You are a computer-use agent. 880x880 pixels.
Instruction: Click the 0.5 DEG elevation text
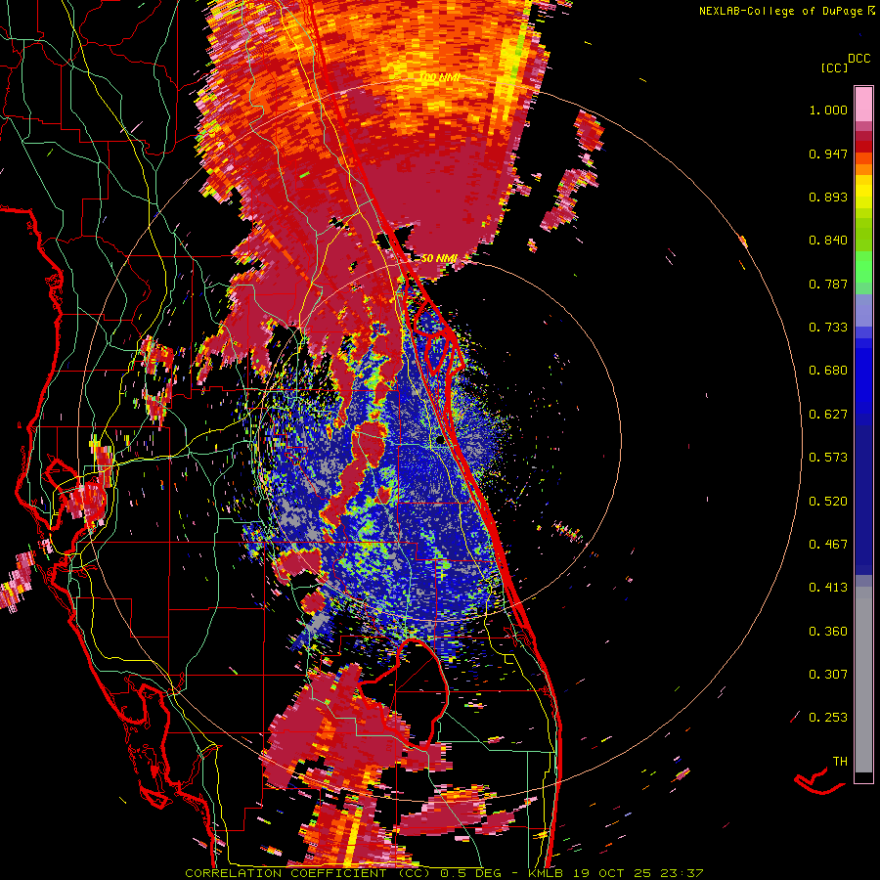[x=472, y=873]
